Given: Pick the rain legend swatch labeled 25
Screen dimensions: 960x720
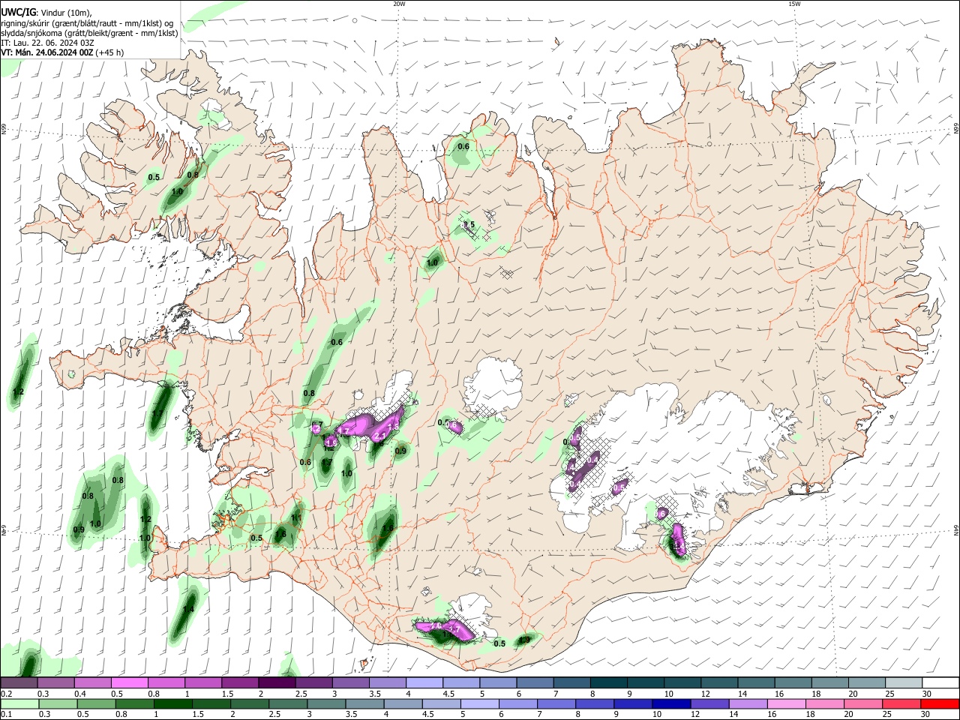Looking at the screenshot, I should 901,703.
